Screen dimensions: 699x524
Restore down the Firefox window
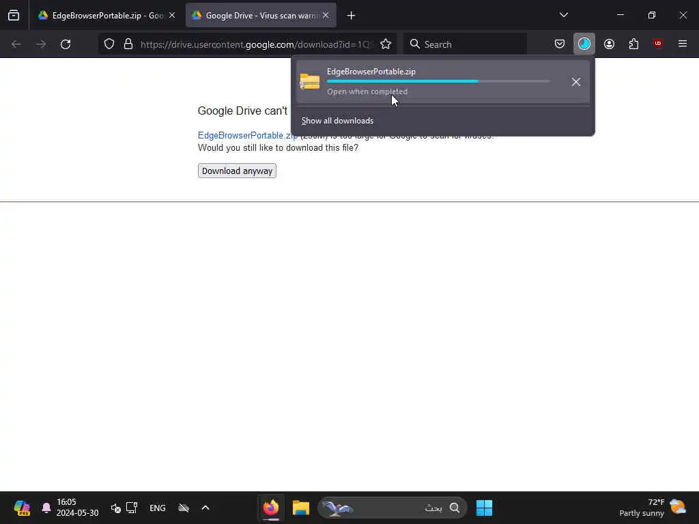[652, 15]
